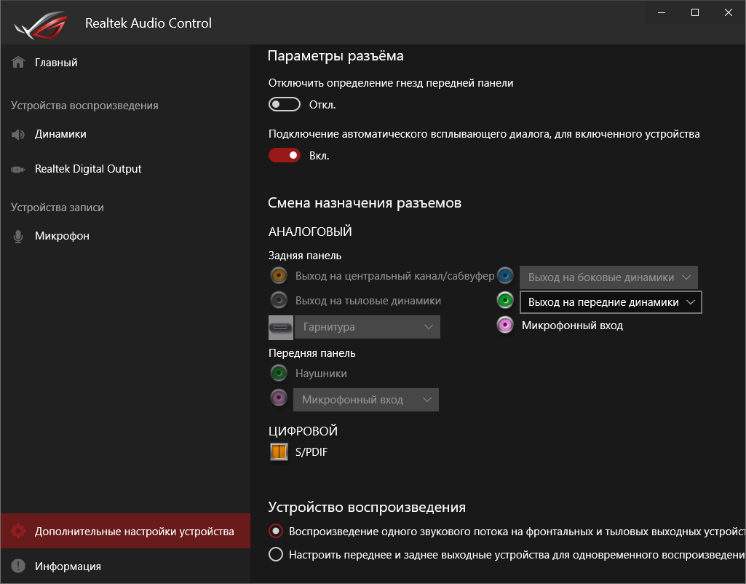Open the front speakers output dropdown
The height and width of the screenshot is (584, 746).
pos(610,302)
